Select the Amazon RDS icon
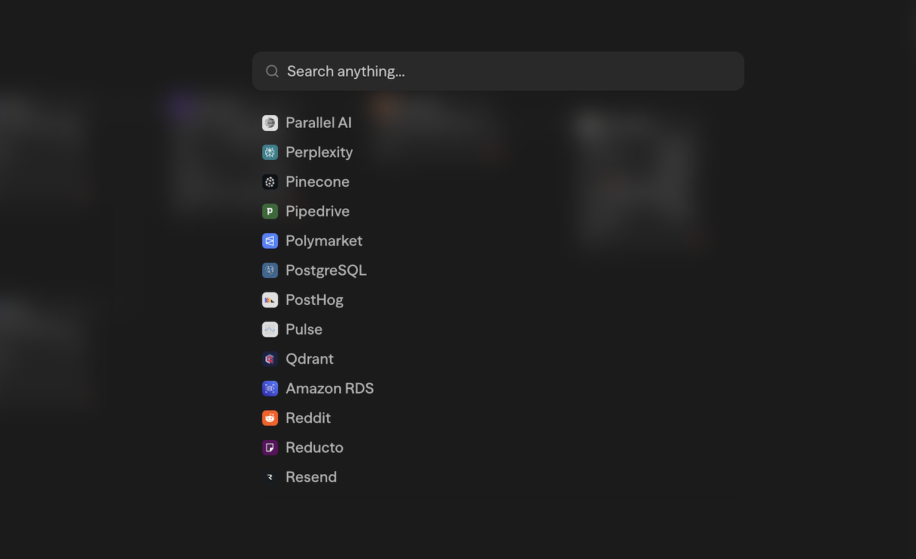The width and height of the screenshot is (916, 559). pos(270,388)
